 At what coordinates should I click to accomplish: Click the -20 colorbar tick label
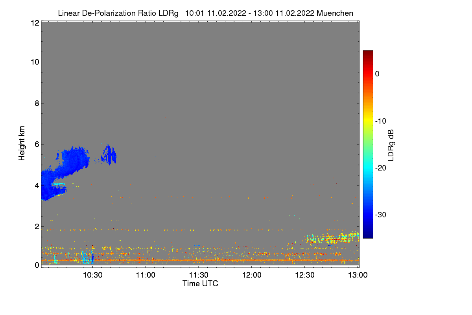(381, 168)
